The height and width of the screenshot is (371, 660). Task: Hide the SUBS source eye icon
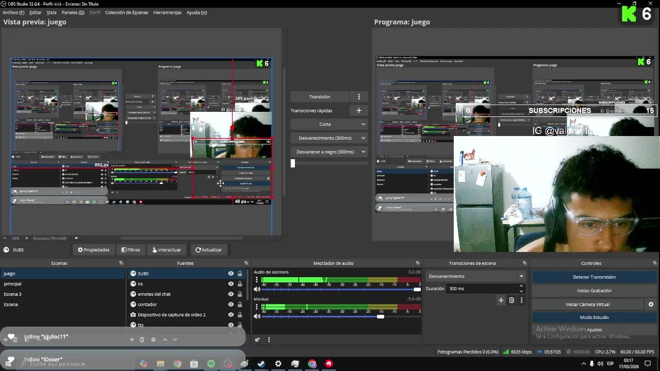pyautogui.click(x=231, y=274)
